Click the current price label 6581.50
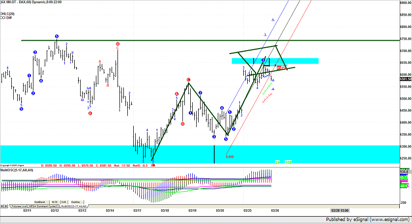 [404, 79]
